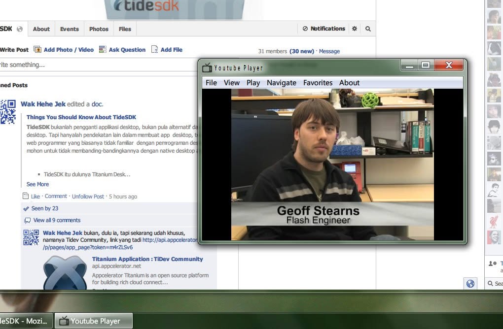Select Write Post option

point(14,50)
